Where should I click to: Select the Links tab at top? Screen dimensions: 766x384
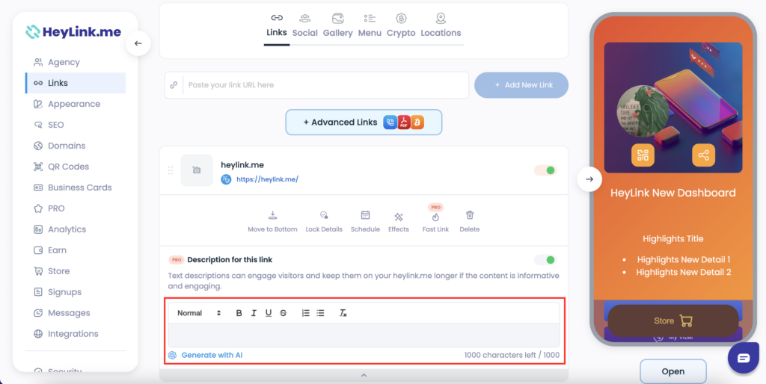(x=277, y=26)
